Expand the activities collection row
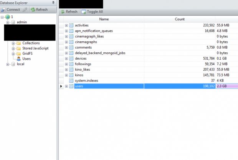 point(66,25)
